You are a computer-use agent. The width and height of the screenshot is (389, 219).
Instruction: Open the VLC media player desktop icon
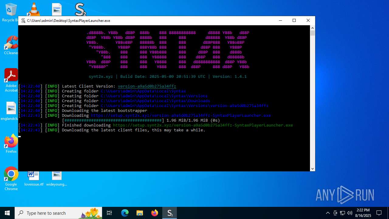pyautogui.click(x=33, y=9)
